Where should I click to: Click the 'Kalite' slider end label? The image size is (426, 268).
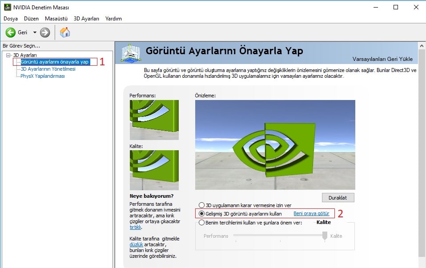click(336, 236)
